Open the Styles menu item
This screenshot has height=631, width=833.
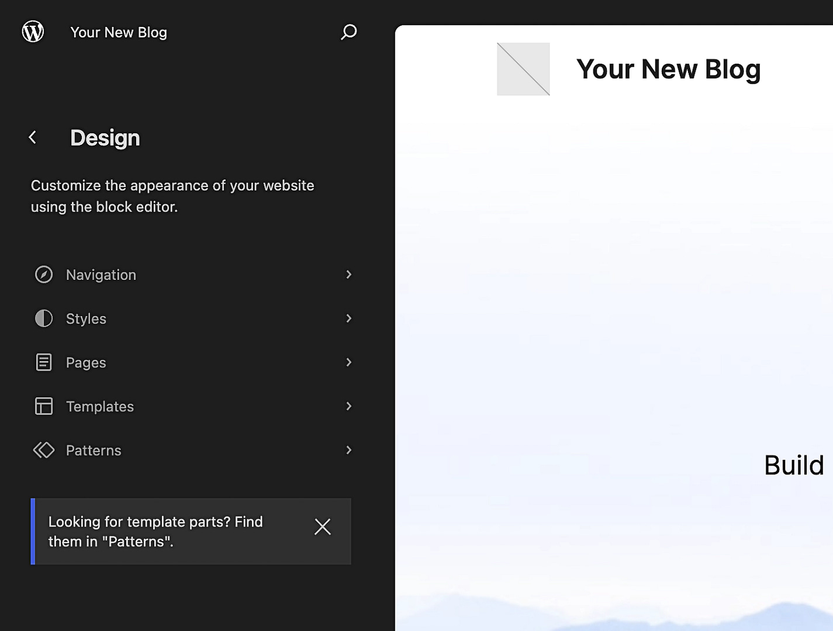coord(192,318)
